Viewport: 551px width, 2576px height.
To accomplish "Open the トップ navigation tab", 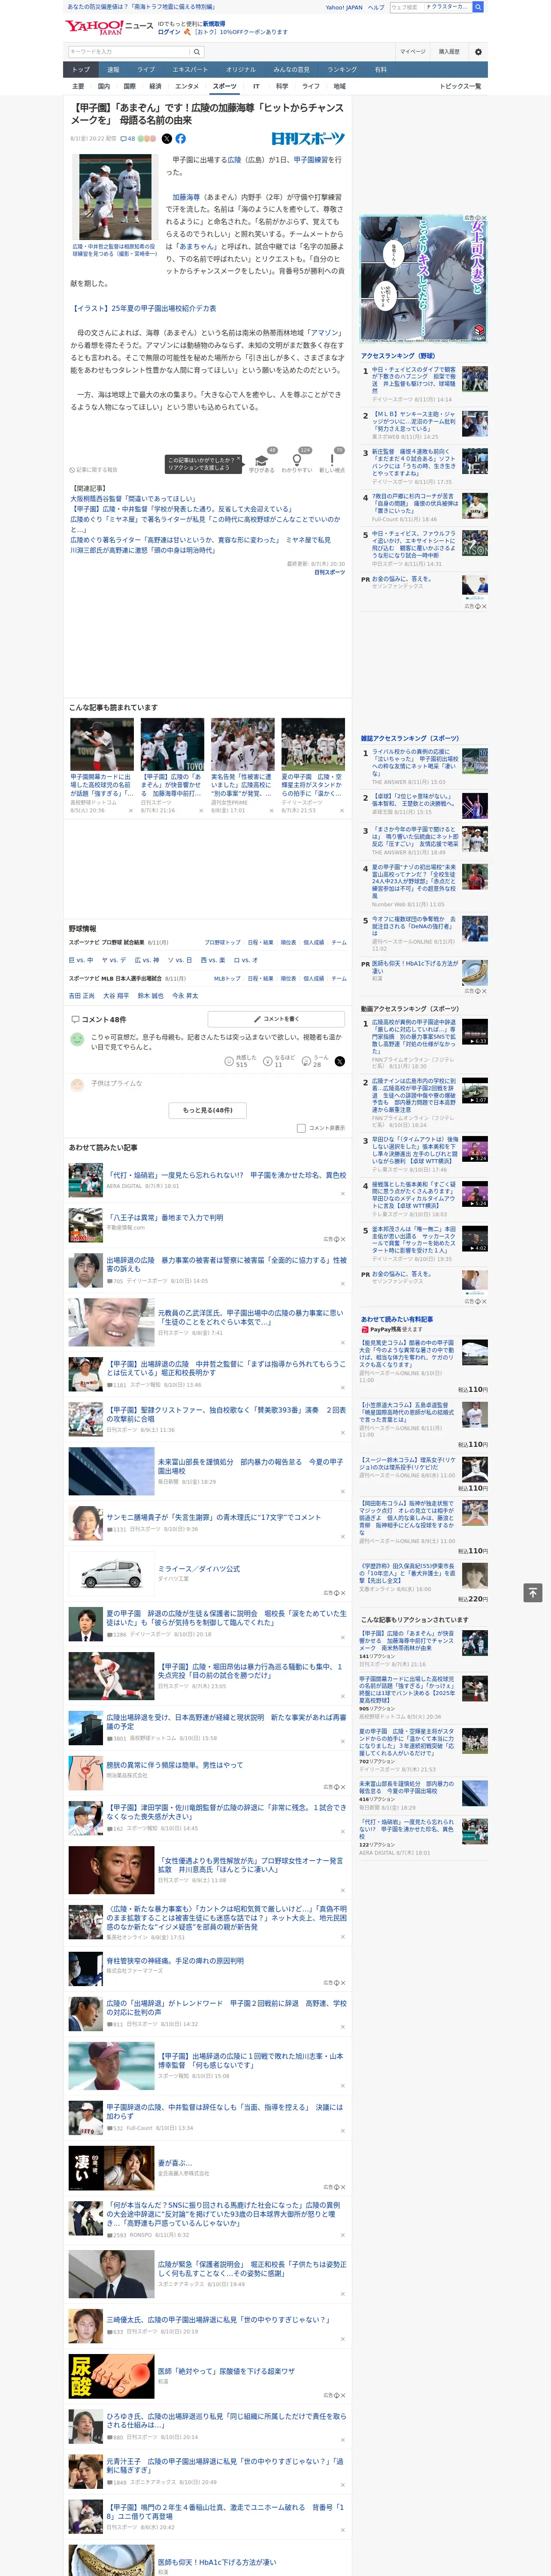I will pos(81,70).
